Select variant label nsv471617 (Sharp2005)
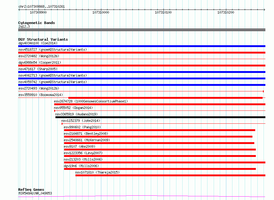 point(38,69)
